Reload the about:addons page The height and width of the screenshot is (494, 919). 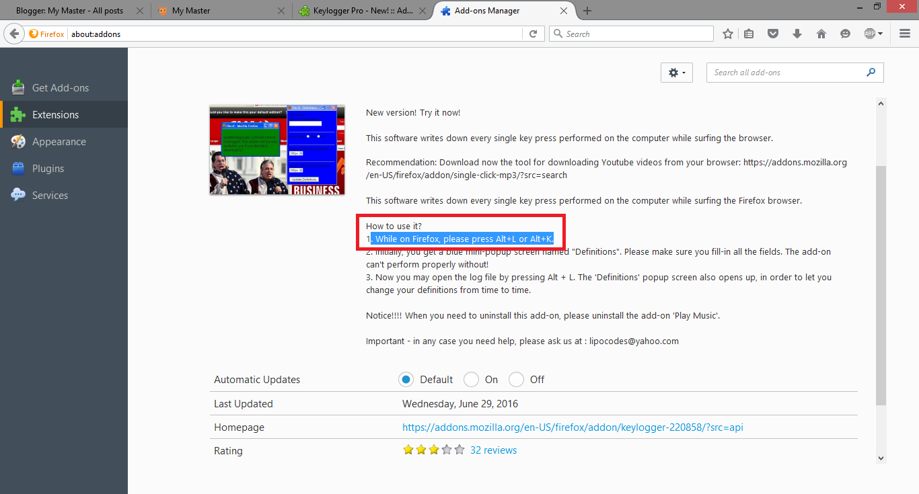tap(533, 34)
